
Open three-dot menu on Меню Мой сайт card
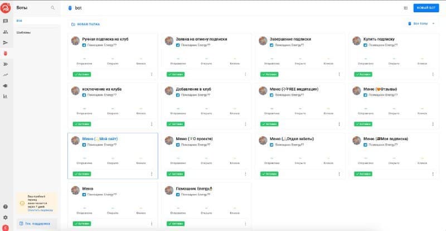(x=152, y=174)
